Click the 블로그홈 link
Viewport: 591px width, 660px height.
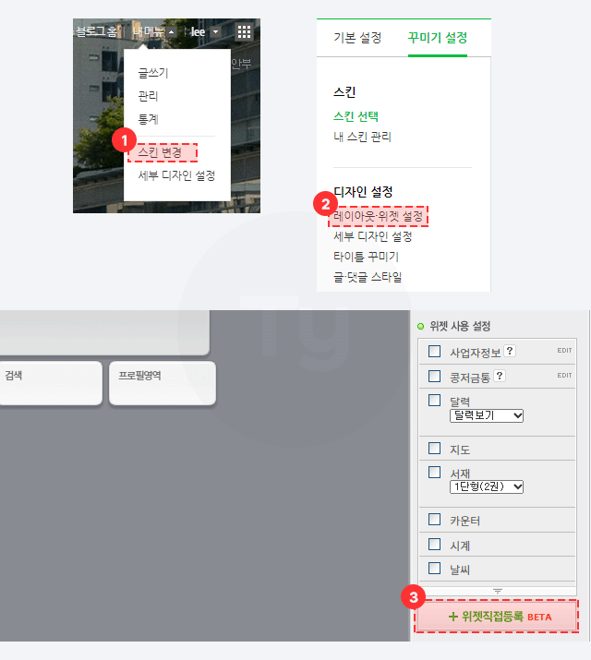click(97, 31)
